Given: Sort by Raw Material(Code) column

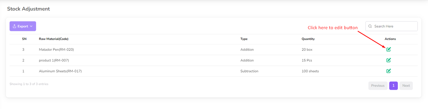Looking at the screenshot, I should pos(53,39).
